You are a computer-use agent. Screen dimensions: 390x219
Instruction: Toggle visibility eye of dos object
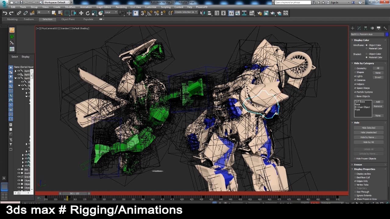pyautogui.click(x=19, y=169)
